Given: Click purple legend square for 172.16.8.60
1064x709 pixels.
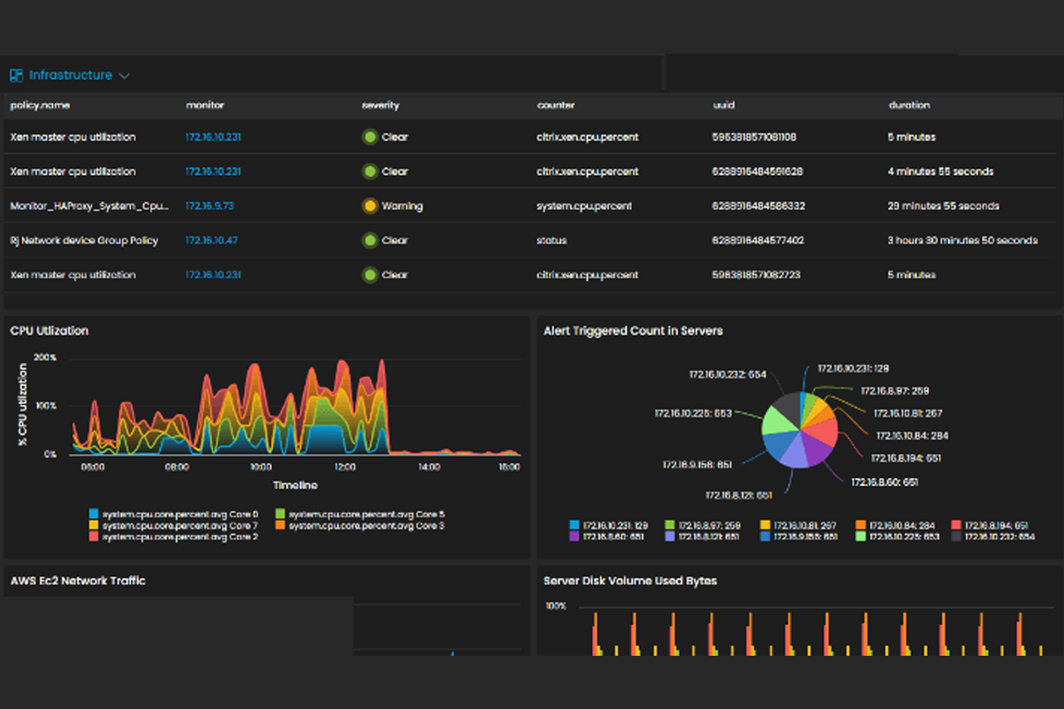Looking at the screenshot, I should click(x=575, y=537).
